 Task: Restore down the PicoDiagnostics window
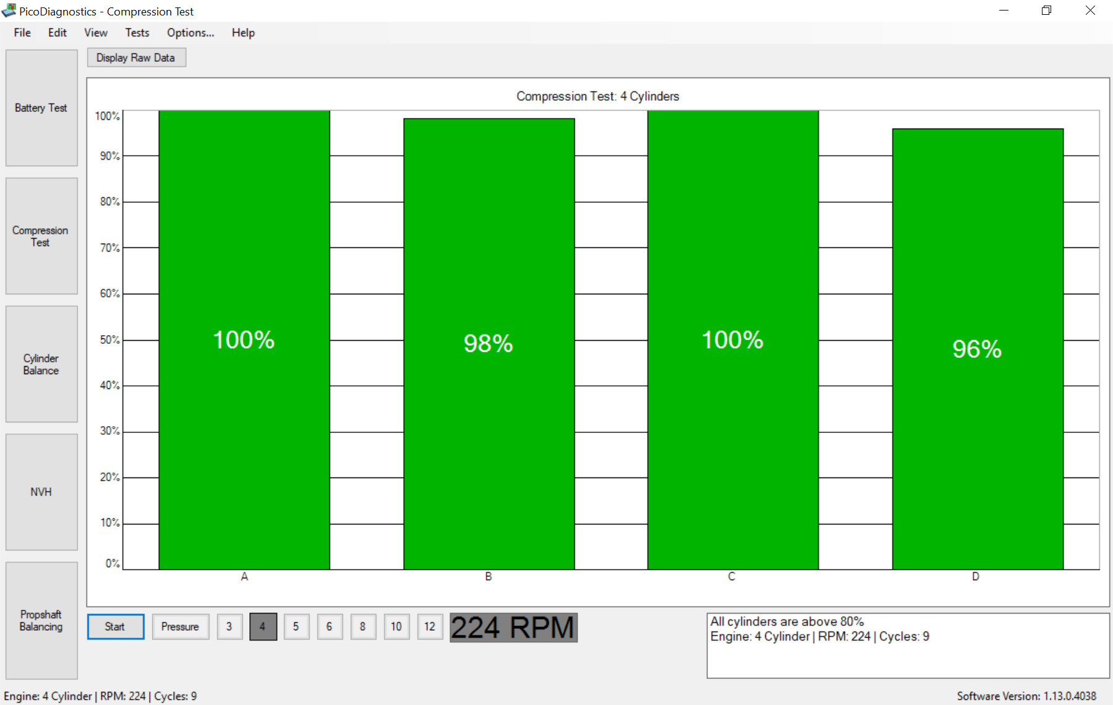coord(1046,11)
